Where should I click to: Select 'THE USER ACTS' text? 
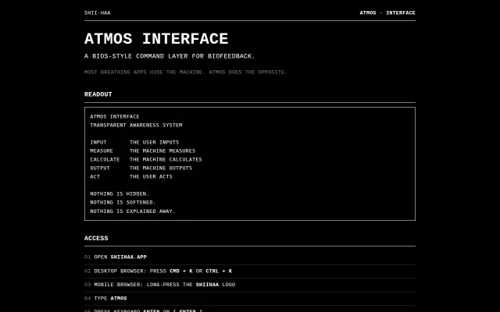[x=151, y=177]
